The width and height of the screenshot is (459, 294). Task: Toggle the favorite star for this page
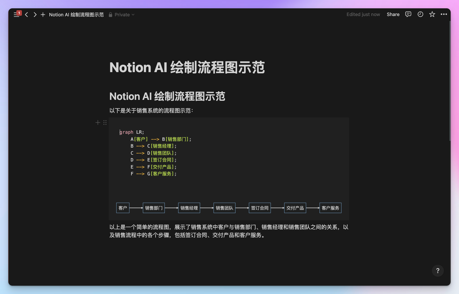coord(432,14)
